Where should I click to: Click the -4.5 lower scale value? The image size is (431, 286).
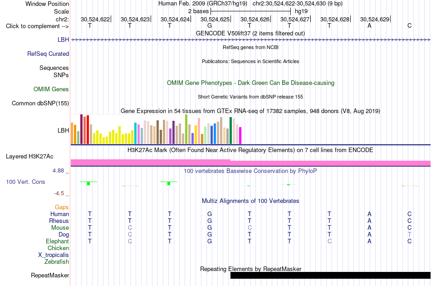(59, 193)
